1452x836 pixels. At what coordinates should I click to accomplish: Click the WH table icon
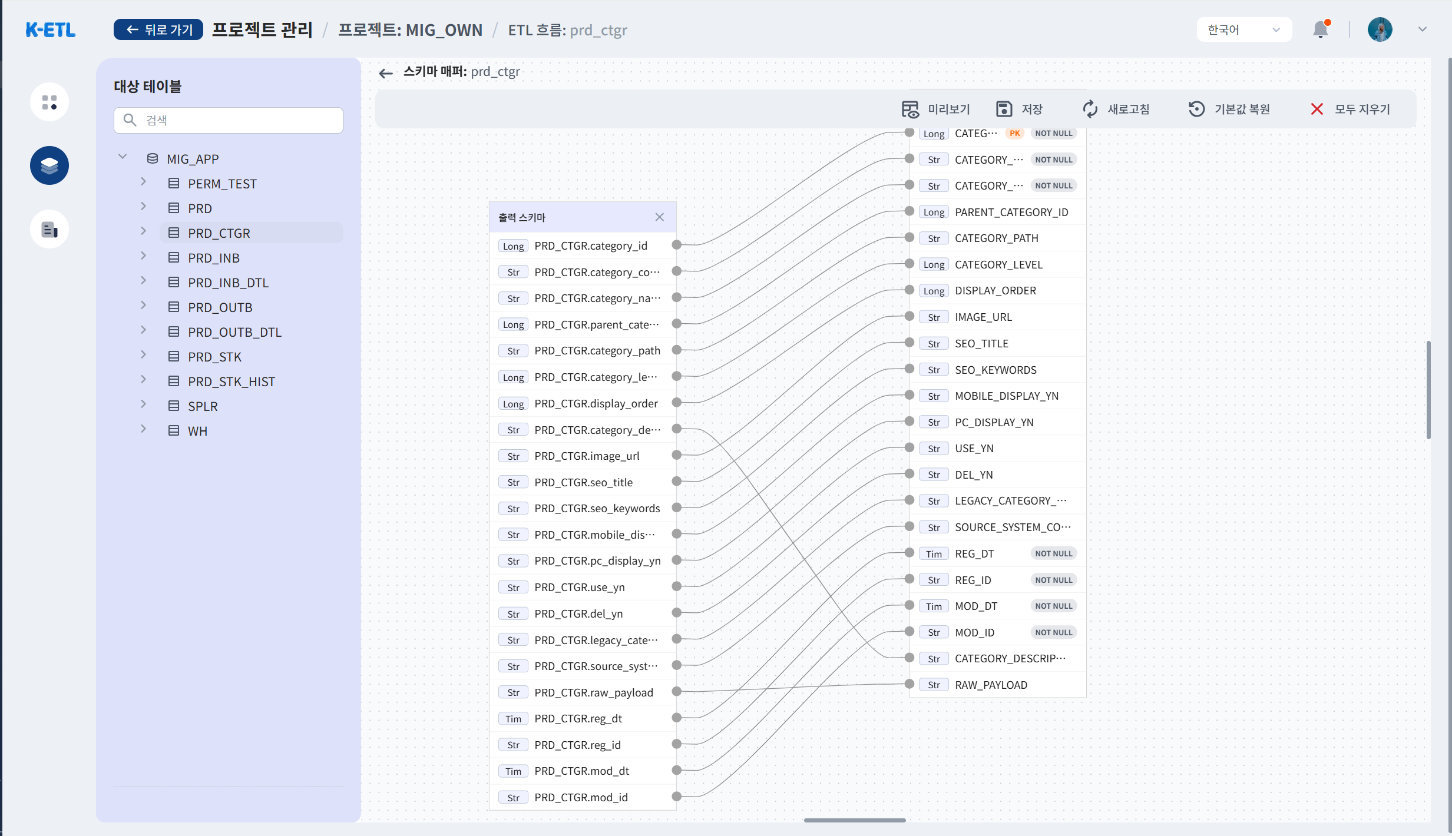tap(174, 431)
